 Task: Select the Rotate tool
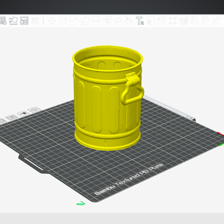(63, 21)
